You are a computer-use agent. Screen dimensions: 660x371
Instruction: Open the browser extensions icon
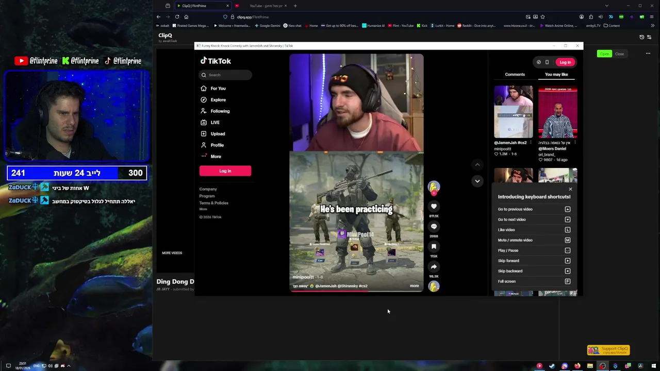coord(591,16)
